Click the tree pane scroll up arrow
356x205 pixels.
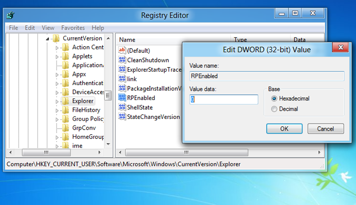tap(108, 38)
